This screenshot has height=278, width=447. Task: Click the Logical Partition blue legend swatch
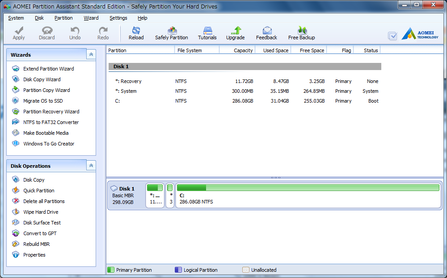click(x=178, y=270)
